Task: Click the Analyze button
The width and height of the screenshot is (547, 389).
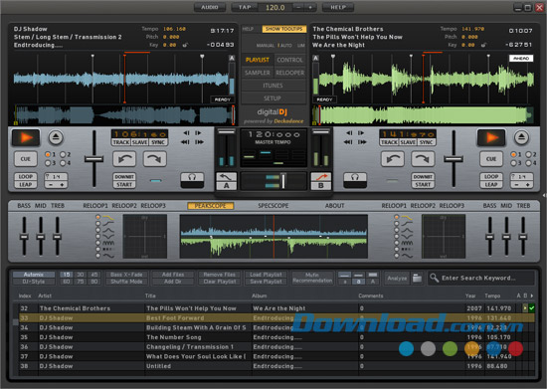Action: click(397, 278)
